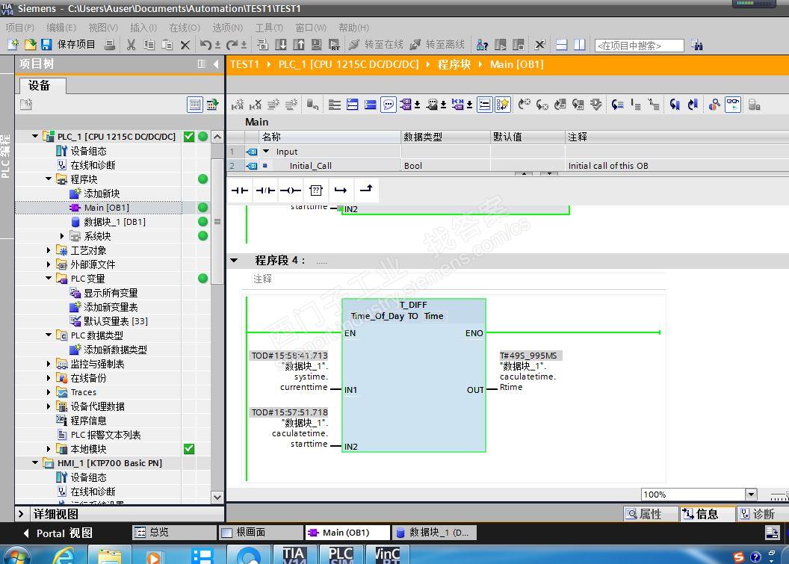Click the insert network icon in editor toolbar

pyautogui.click(x=238, y=105)
